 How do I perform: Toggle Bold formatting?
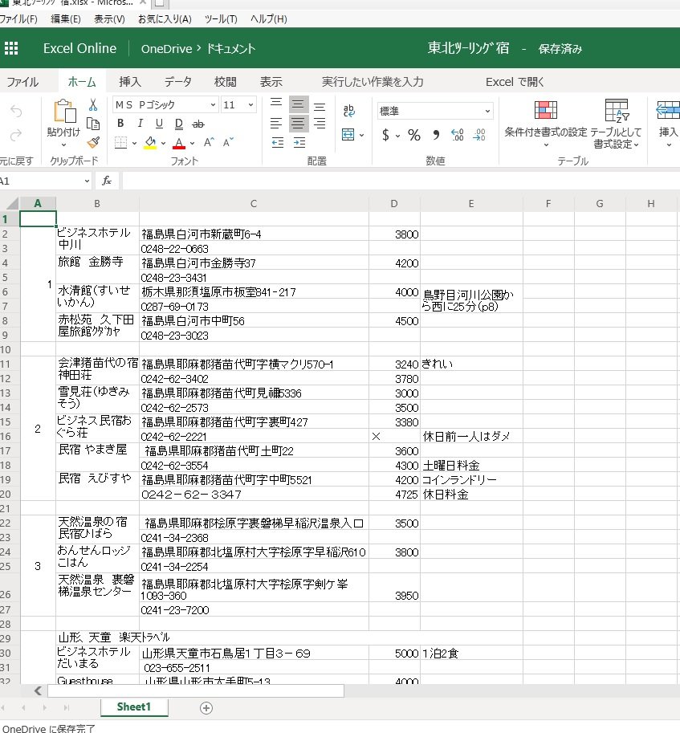coord(120,124)
